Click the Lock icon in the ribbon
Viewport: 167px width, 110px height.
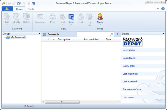(x=81, y=17)
